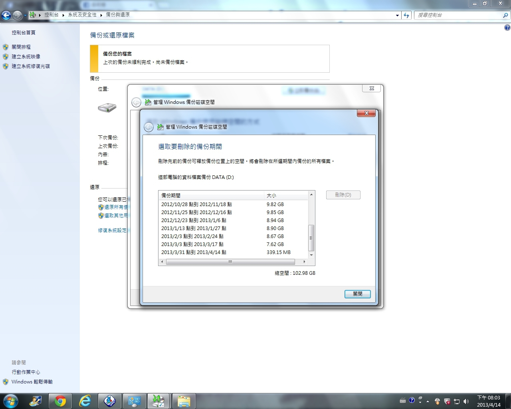Select backup period 2012/10/28 到 2012/11/18
The width and height of the screenshot is (511, 409).
[x=234, y=204]
